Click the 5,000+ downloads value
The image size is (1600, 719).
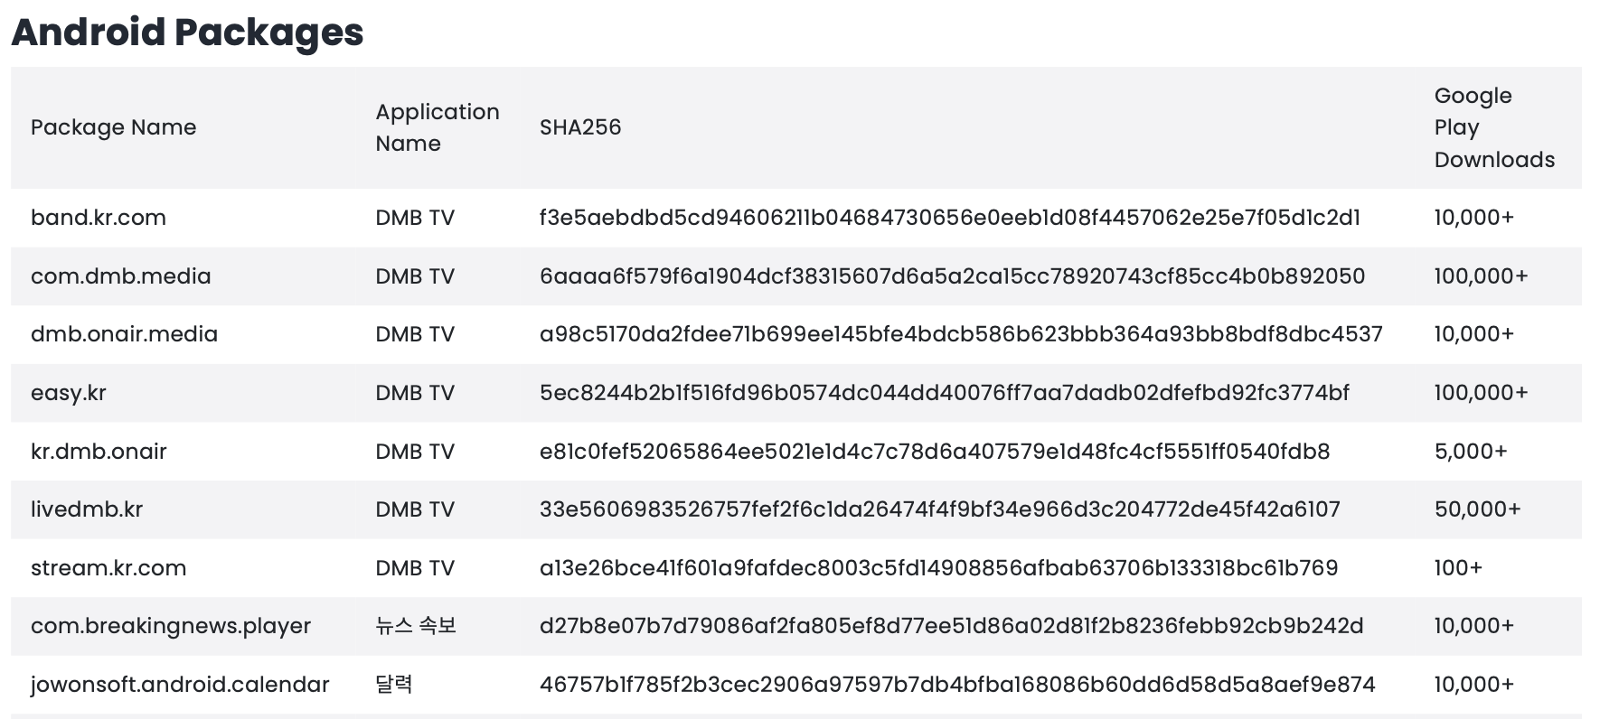point(1471,452)
